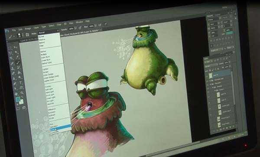Toggle pen pressure for opacity button
This screenshot has height=157, width=260.
coord(80,28)
